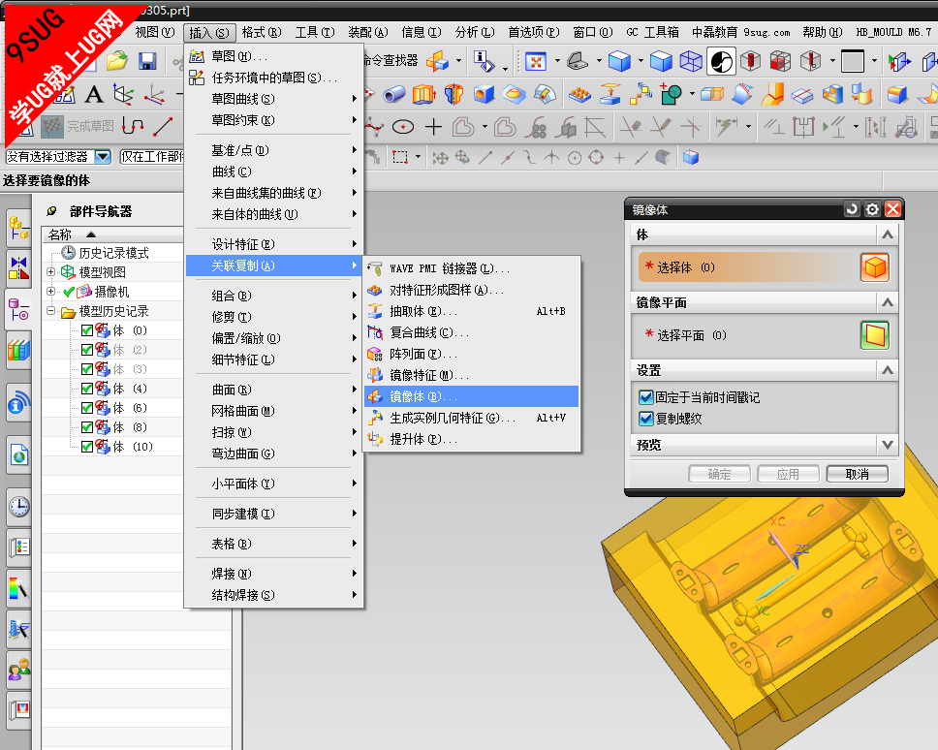Toggle checkbox for 体 (2)

[x=87, y=350]
